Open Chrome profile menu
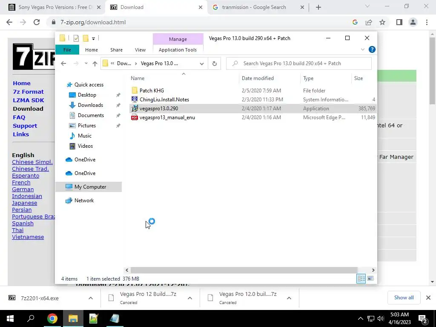The width and height of the screenshot is (436, 327). pyautogui.click(x=413, y=22)
